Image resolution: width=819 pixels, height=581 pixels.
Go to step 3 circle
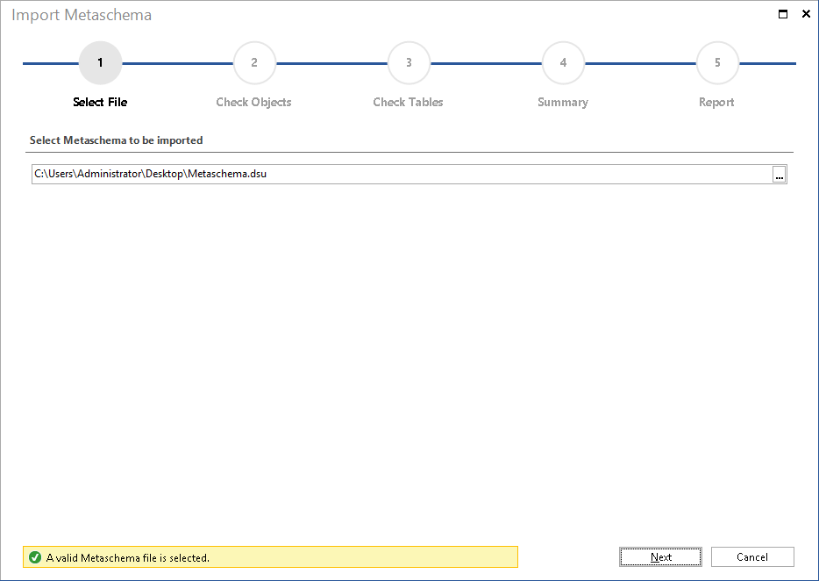coord(409,63)
